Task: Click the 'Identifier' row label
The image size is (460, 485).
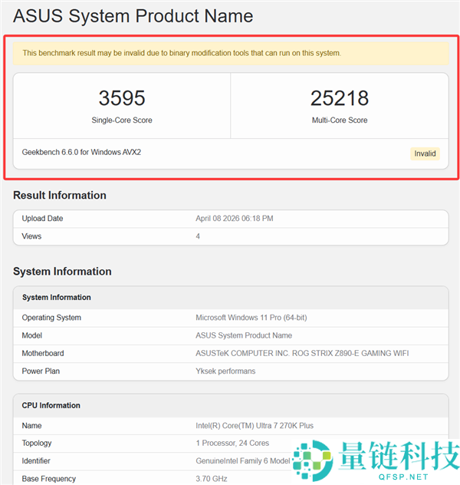Action: pos(36,461)
